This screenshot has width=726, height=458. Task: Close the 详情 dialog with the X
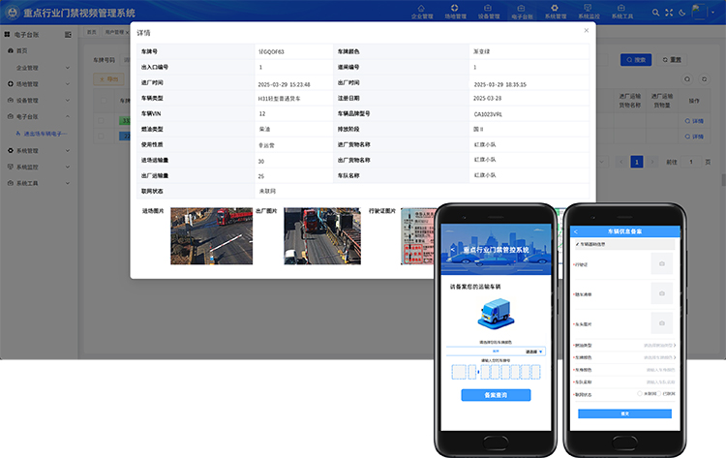click(586, 31)
